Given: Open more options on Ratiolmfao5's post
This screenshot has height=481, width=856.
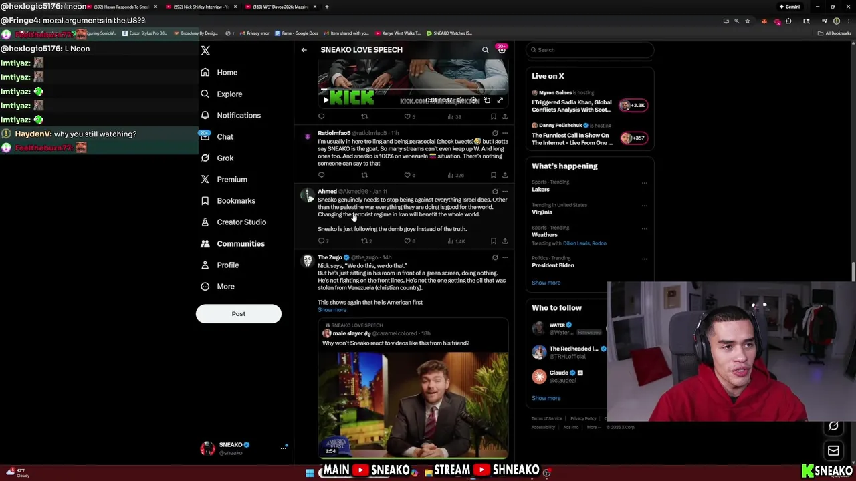Looking at the screenshot, I should click(x=505, y=133).
